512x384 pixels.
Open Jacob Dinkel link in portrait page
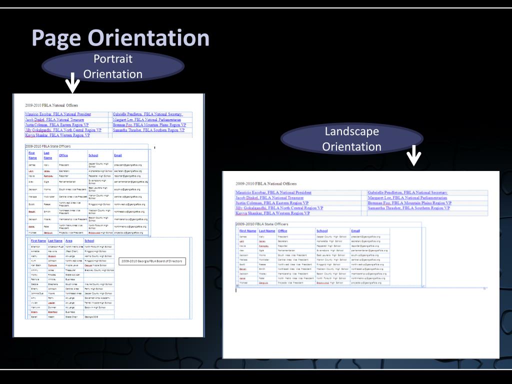pos(54,119)
